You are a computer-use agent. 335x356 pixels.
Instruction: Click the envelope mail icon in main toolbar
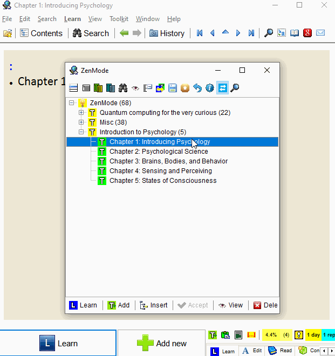pos(320,33)
